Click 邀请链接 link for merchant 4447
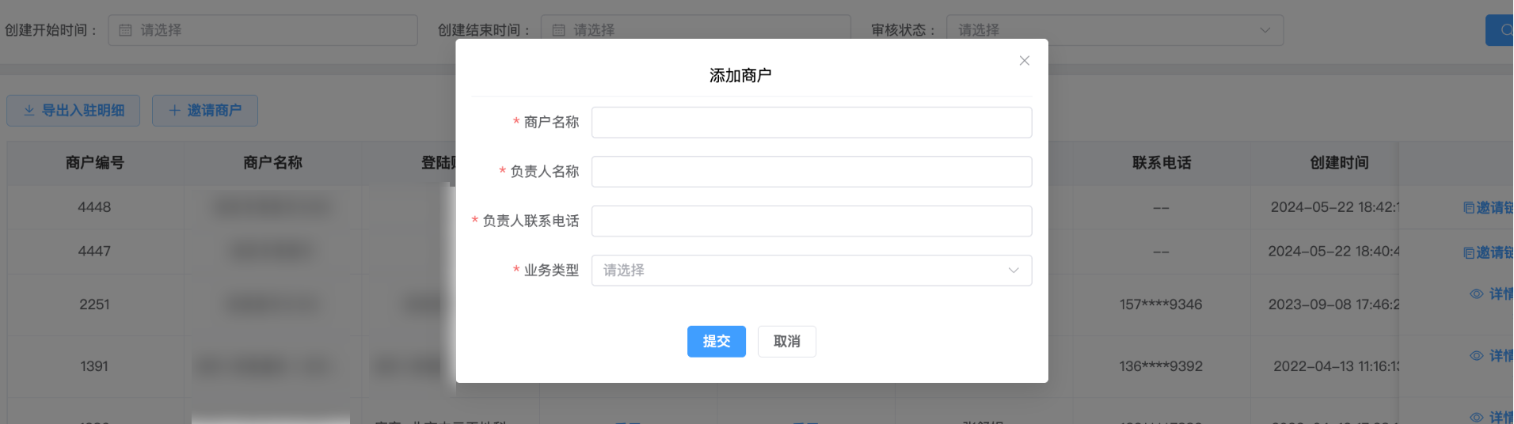Image resolution: width=1514 pixels, height=424 pixels. pyautogui.click(x=1494, y=252)
